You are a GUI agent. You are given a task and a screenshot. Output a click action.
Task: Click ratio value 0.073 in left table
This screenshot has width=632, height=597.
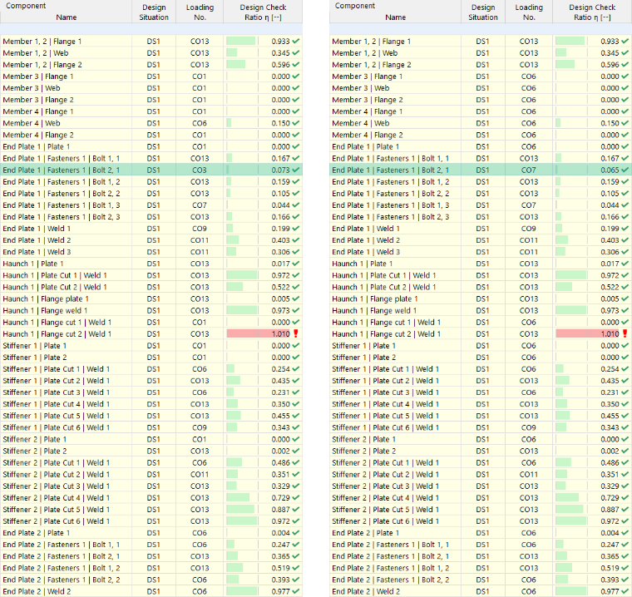pos(280,170)
